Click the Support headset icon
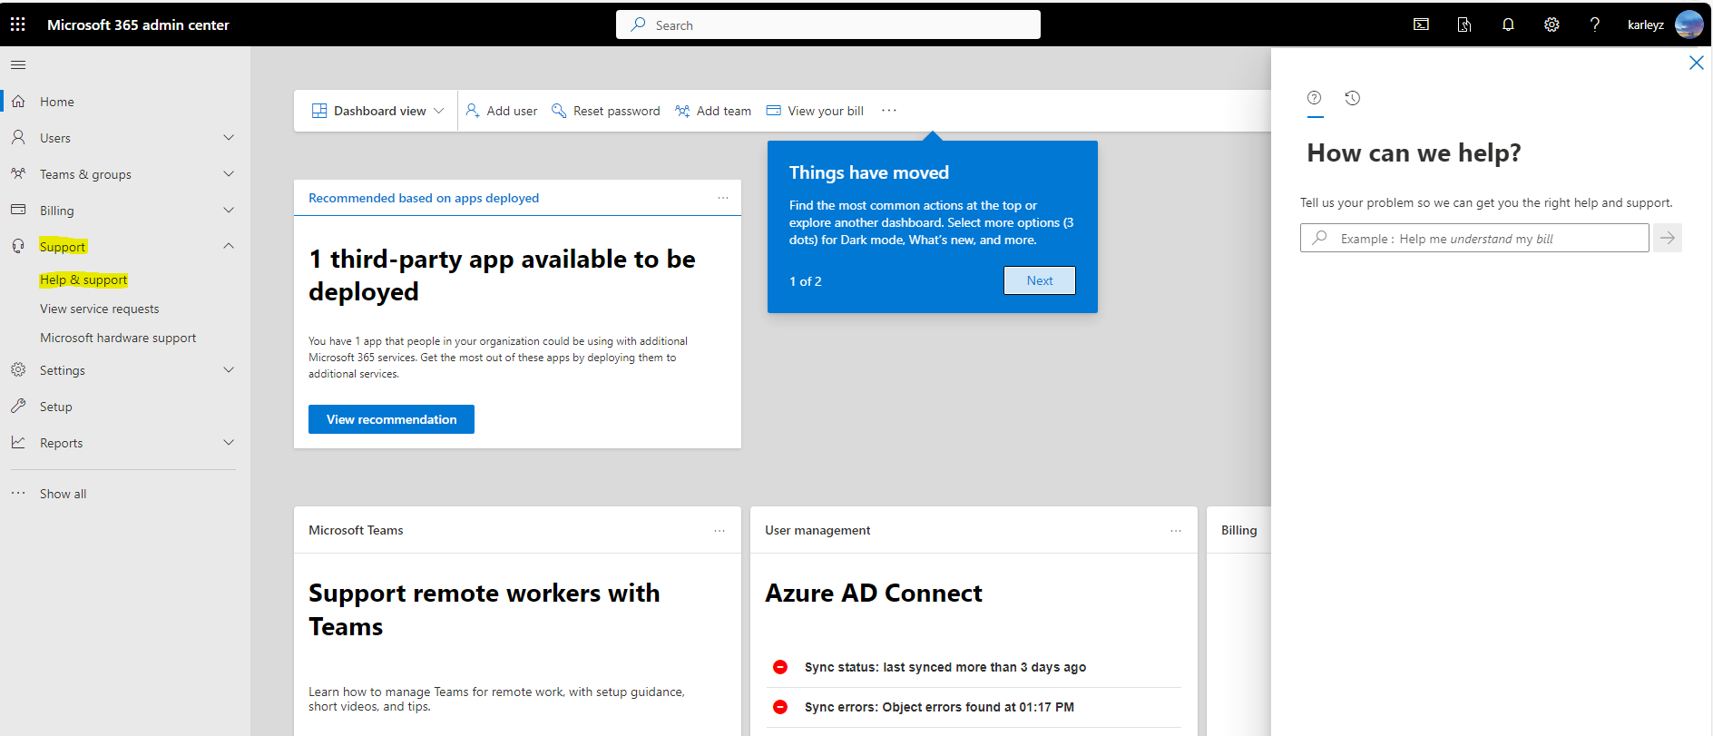Viewport: 1713px width, 736px height. (x=18, y=246)
